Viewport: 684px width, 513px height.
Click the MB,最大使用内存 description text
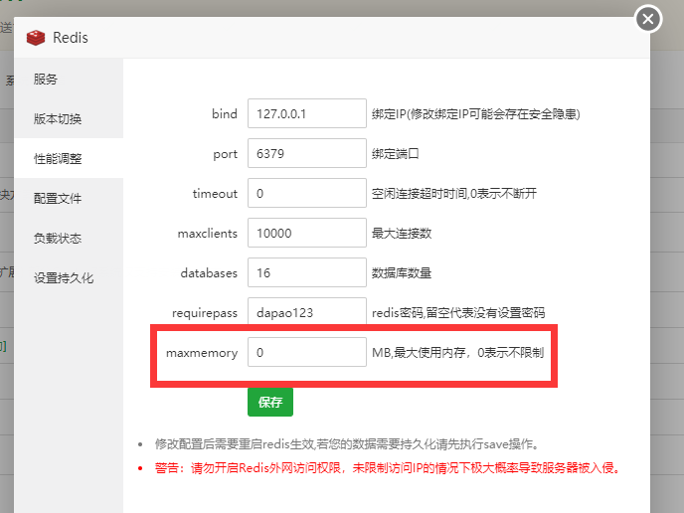point(457,353)
